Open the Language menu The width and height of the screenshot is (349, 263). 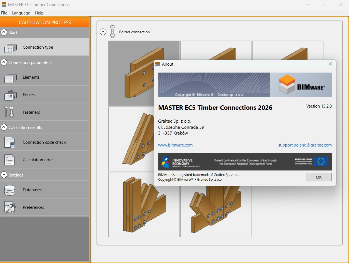coord(21,13)
